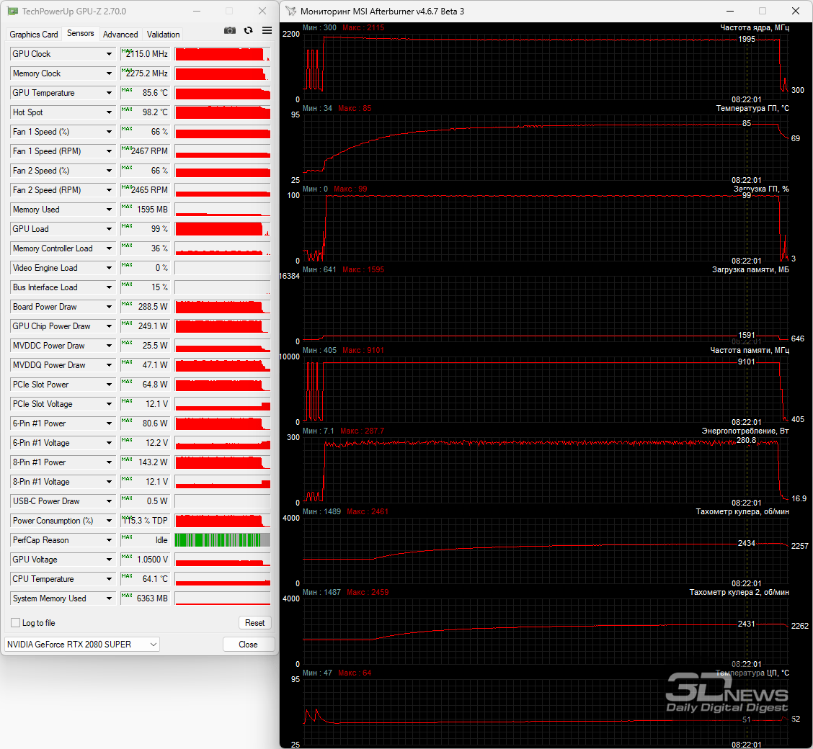Open the Validation tab
813x749 pixels.
click(x=164, y=34)
